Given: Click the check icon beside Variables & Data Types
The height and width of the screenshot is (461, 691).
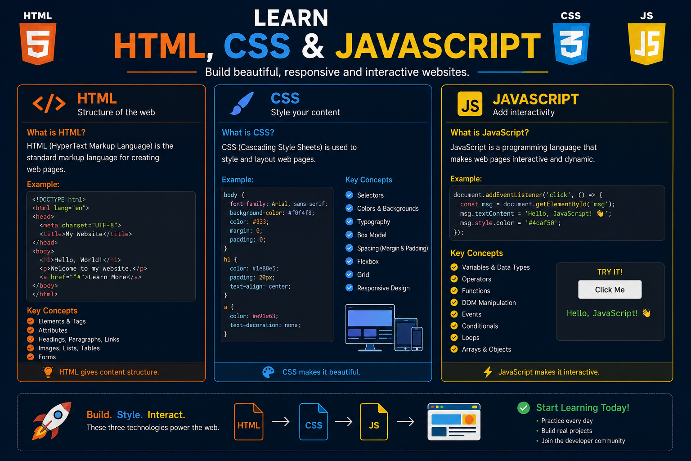Looking at the screenshot, I should click(454, 267).
